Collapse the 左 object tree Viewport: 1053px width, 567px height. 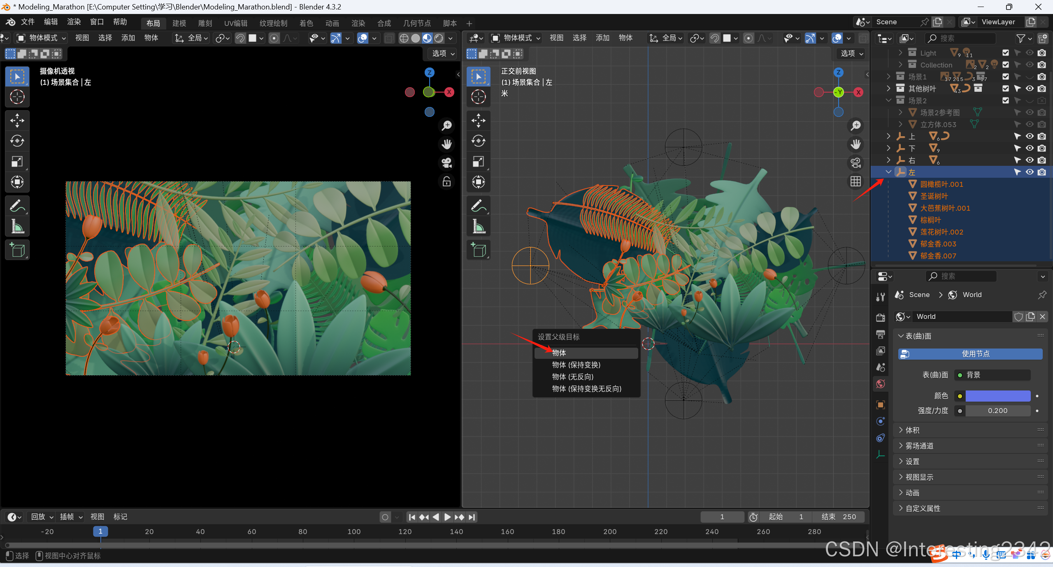(888, 172)
